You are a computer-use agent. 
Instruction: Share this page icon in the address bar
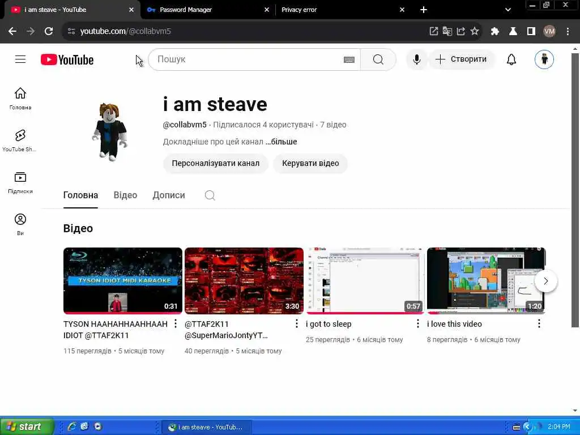click(461, 32)
